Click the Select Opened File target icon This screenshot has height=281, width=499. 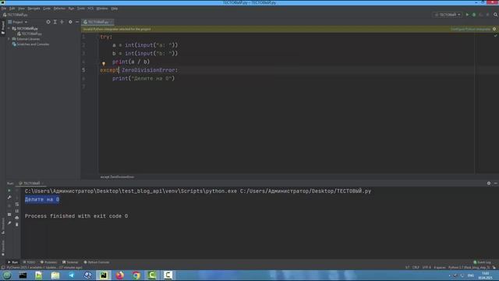pos(48,22)
